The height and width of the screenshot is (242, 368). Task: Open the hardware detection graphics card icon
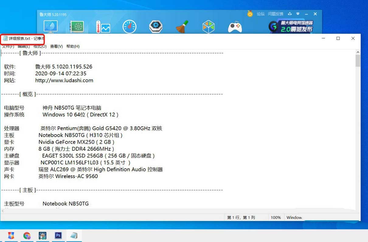point(77,27)
